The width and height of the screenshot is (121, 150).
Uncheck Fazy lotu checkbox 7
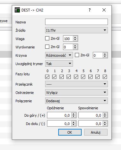97,77
